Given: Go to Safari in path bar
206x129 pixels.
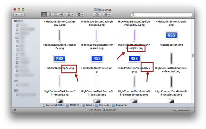Looking at the screenshot, I should pyautogui.click(x=87, y=105).
